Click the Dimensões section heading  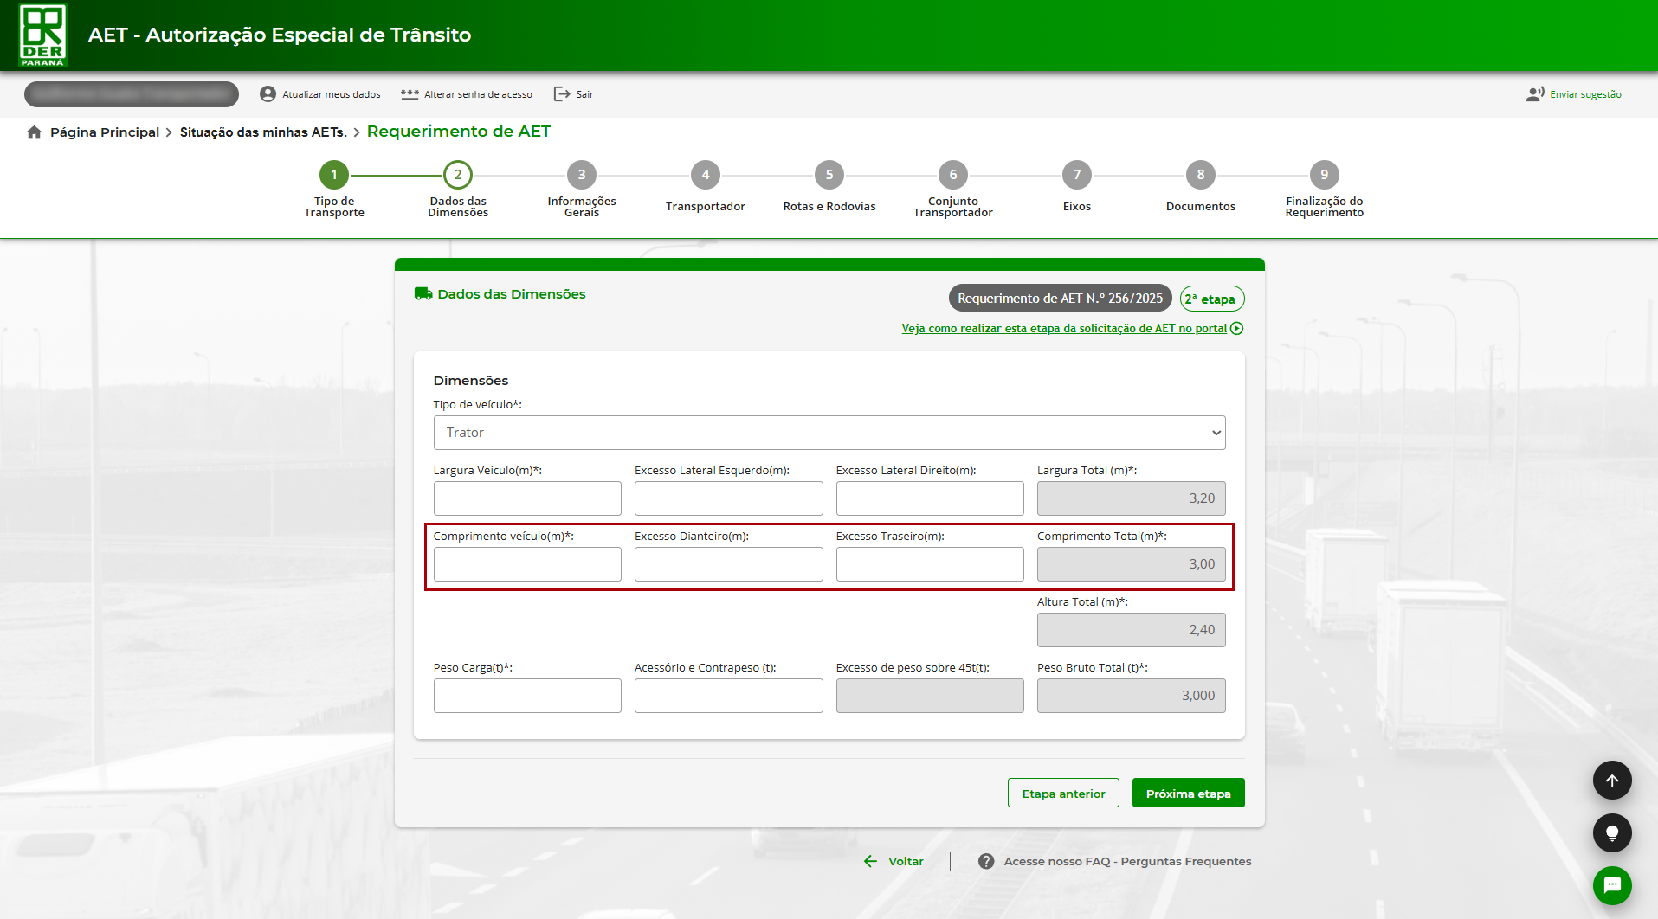pyautogui.click(x=471, y=381)
